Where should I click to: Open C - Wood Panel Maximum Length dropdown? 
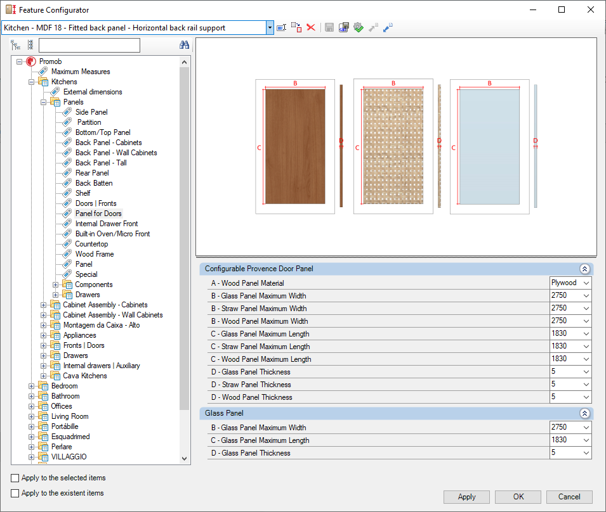(x=586, y=359)
